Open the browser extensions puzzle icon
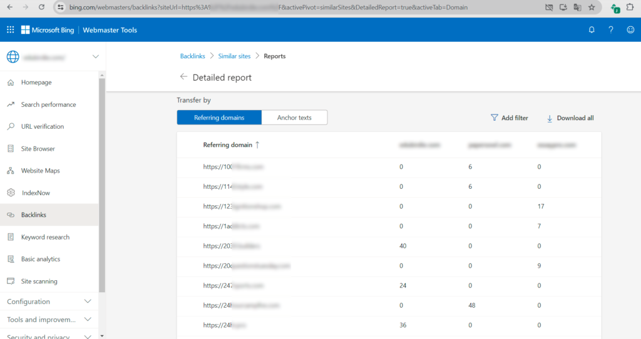Screen dimensions: 641x339 [630, 8]
